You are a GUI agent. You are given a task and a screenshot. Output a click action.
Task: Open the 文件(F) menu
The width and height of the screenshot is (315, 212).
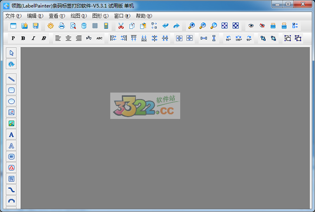[13, 16]
